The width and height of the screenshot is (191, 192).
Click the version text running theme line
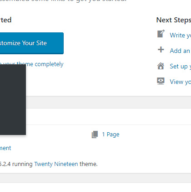(x=49, y=164)
